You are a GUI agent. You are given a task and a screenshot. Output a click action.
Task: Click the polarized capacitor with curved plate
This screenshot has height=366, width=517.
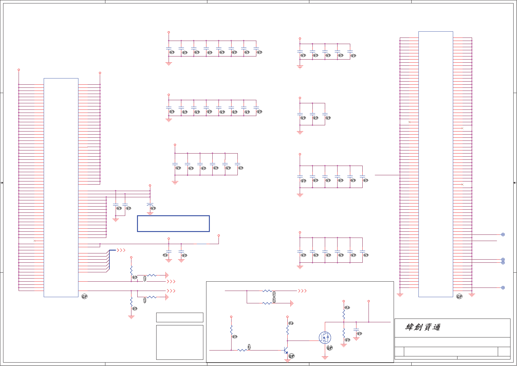150,205
